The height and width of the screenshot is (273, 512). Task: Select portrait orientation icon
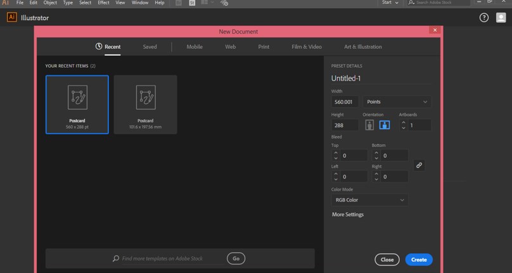coord(370,125)
